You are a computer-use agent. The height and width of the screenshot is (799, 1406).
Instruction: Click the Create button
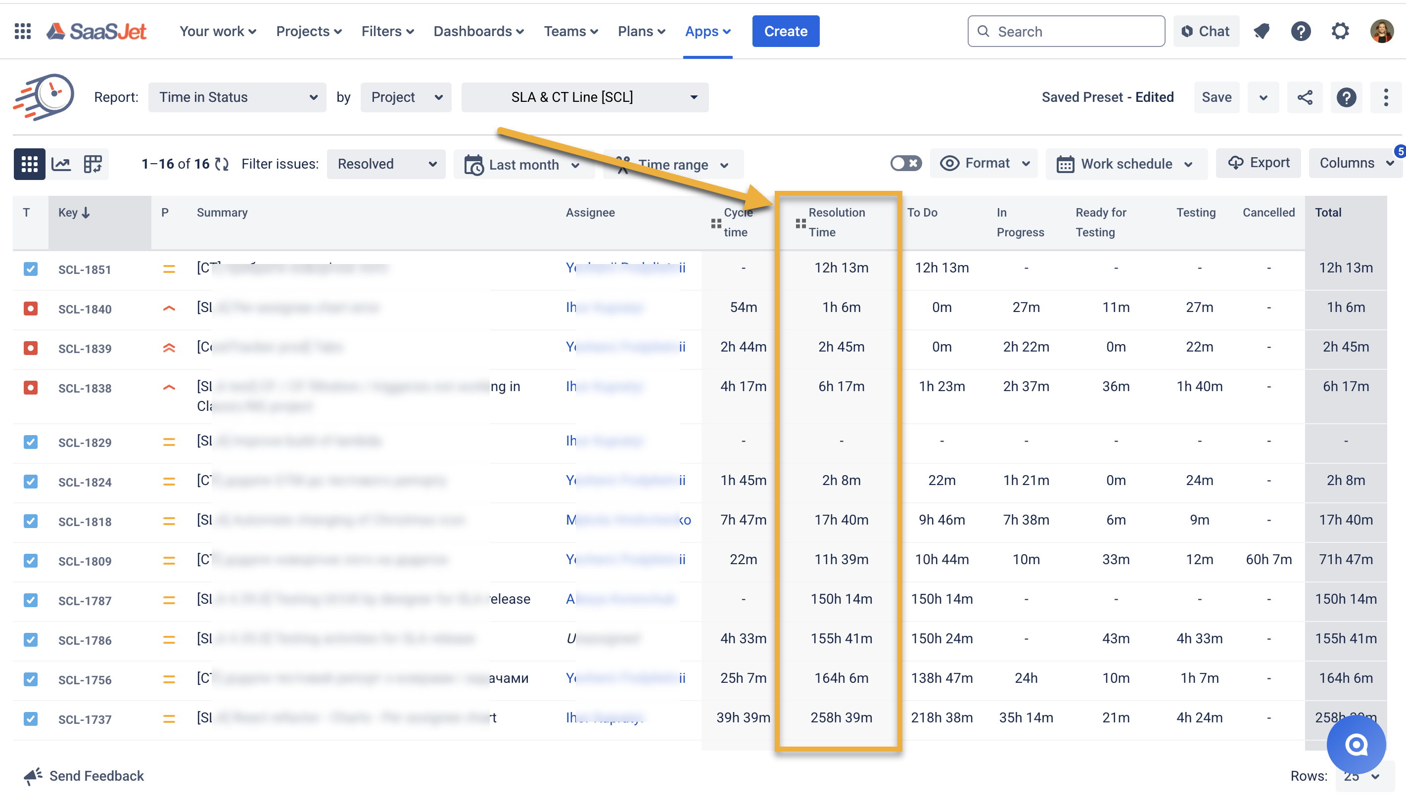click(x=785, y=31)
